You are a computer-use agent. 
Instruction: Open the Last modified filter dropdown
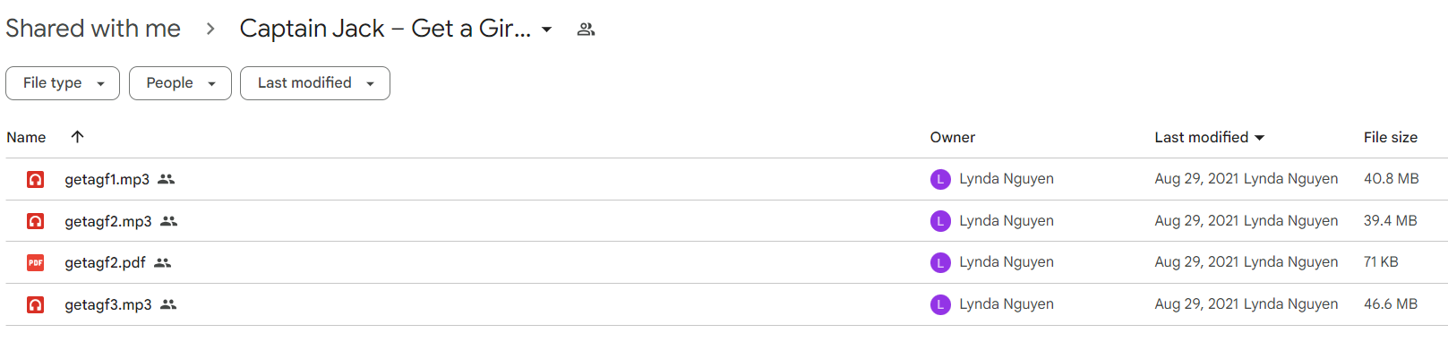coord(315,83)
